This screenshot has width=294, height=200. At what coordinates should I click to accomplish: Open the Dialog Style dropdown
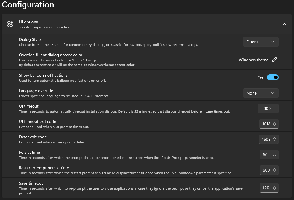(x=261, y=42)
